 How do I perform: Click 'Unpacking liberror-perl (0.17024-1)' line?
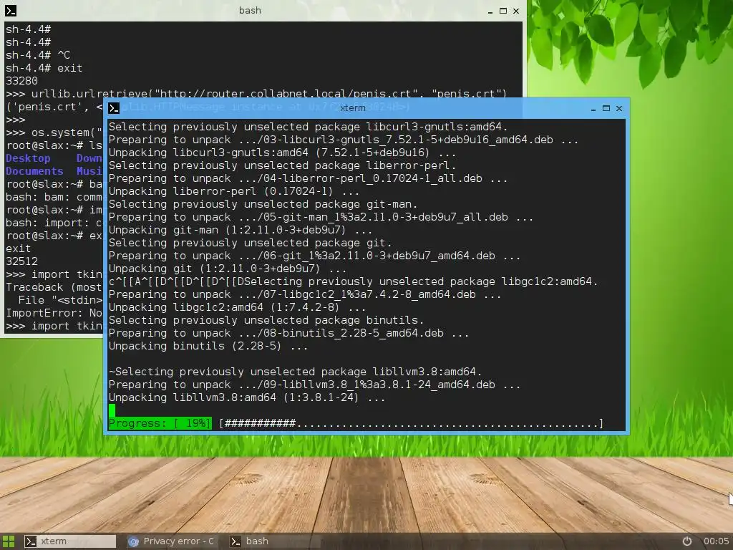234,191
